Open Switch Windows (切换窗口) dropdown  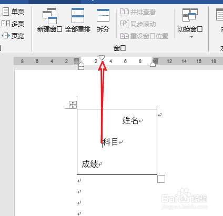pos(190,23)
